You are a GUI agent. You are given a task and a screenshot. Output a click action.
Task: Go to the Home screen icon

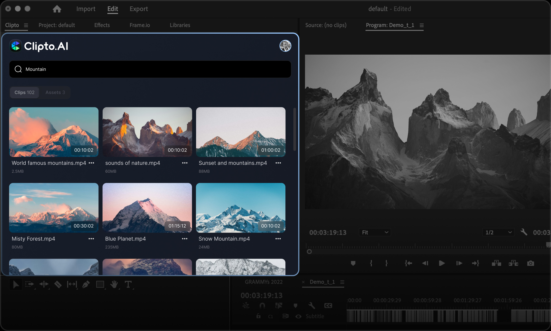coord(57,9)
